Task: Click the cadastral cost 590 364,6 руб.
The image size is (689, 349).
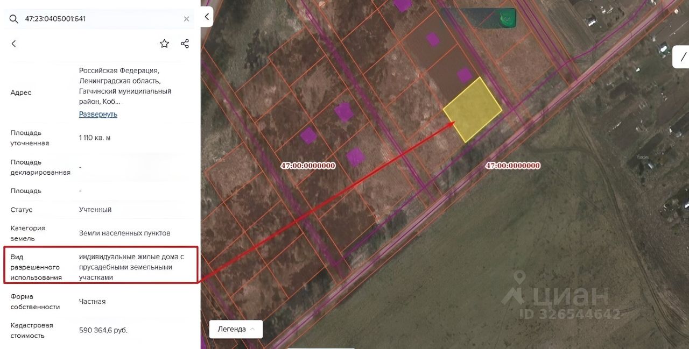Action: [x=103, y=330]
